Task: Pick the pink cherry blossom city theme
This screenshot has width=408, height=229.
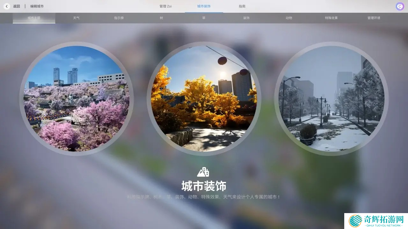Action: tap(76, 99)
